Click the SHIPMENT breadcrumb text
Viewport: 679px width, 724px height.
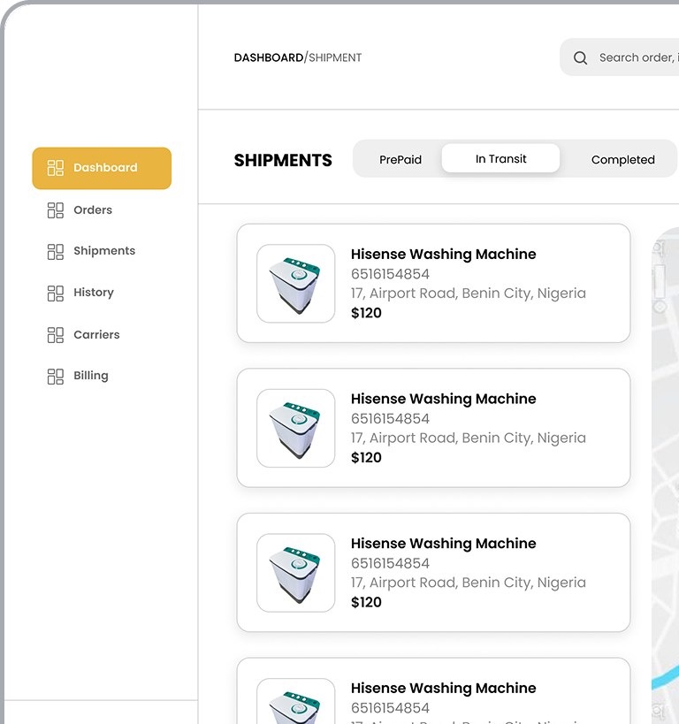pyautogui.click(x=335, y=57)
